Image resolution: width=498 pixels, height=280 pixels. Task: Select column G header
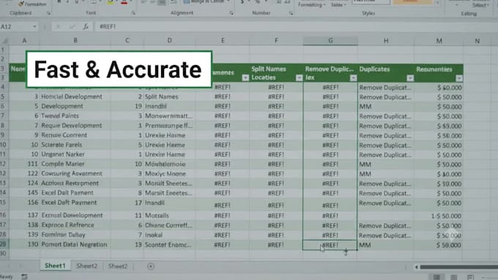click(x=330, y=41)
